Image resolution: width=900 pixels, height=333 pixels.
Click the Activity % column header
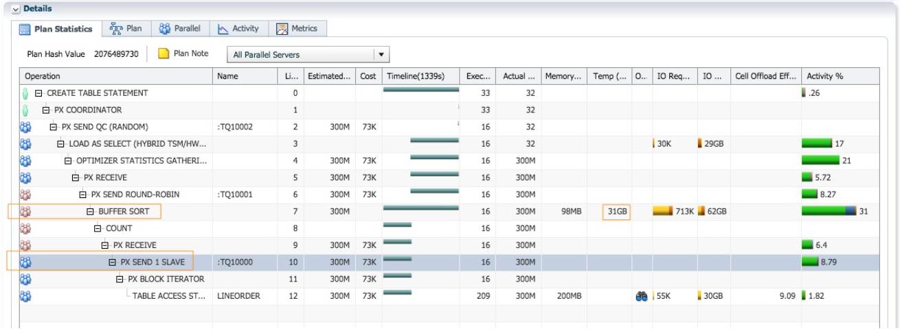[x=840, y=76]
